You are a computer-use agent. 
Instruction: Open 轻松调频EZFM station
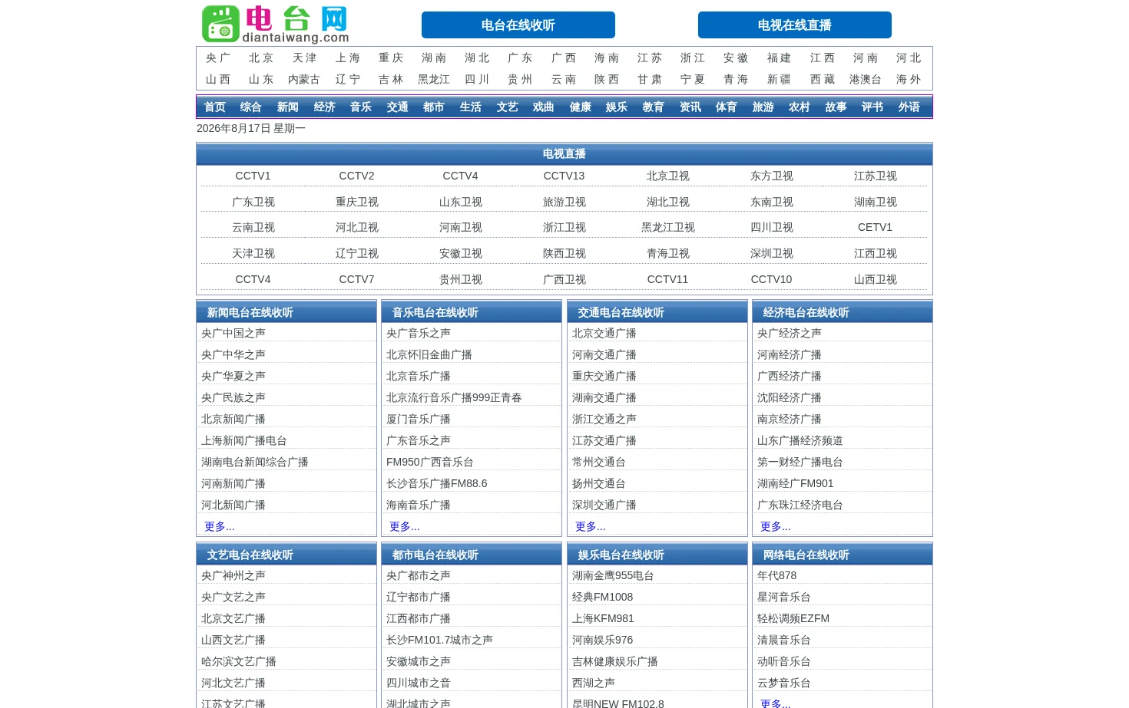tap(793, 618)
